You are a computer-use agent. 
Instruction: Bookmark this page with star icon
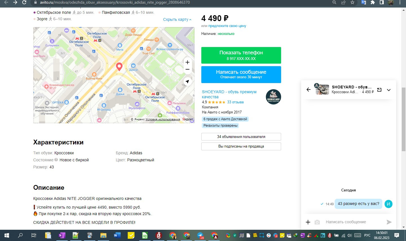(x=352, y=2)
